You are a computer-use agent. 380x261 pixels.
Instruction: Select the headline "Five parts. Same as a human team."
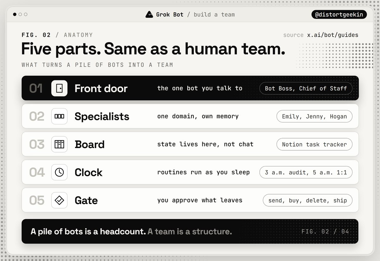(x=153, y=49)
